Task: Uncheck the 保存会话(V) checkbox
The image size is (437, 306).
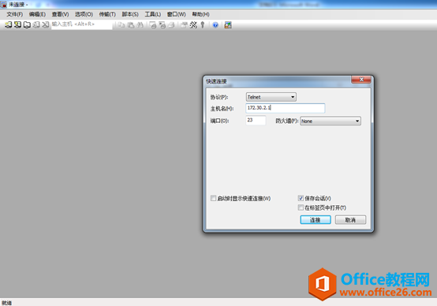Action: 301,198
